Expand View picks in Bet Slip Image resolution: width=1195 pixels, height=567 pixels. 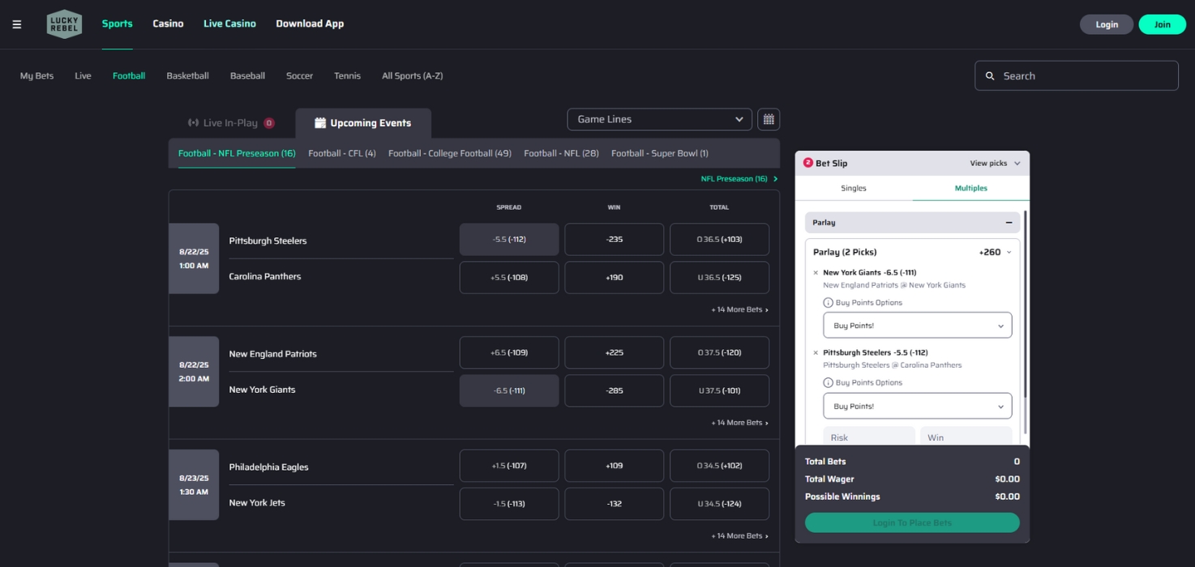(x=995, y=164)
